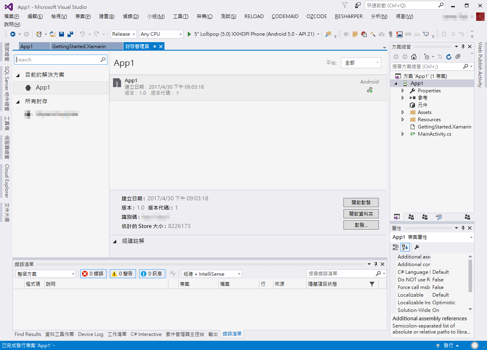
Task: Open the 建置(B) menu
Action: tap(107, 16)
